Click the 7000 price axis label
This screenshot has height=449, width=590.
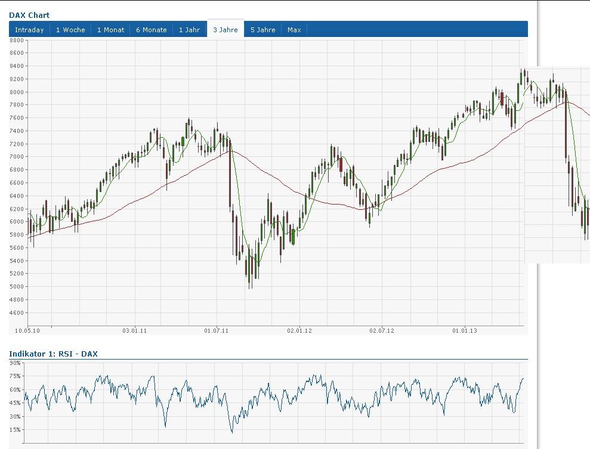pos(17,157)
